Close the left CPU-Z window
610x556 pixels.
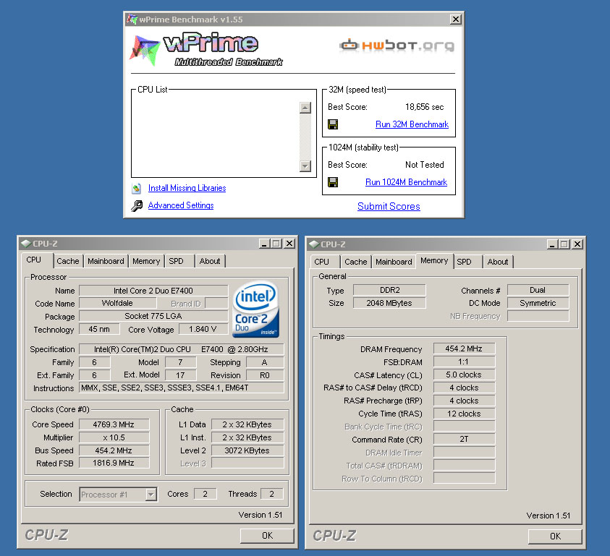pyautogui.click(x=289, y=244)
